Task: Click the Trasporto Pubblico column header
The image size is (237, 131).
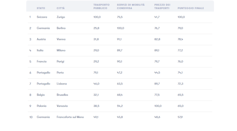Action: [101, 7]
